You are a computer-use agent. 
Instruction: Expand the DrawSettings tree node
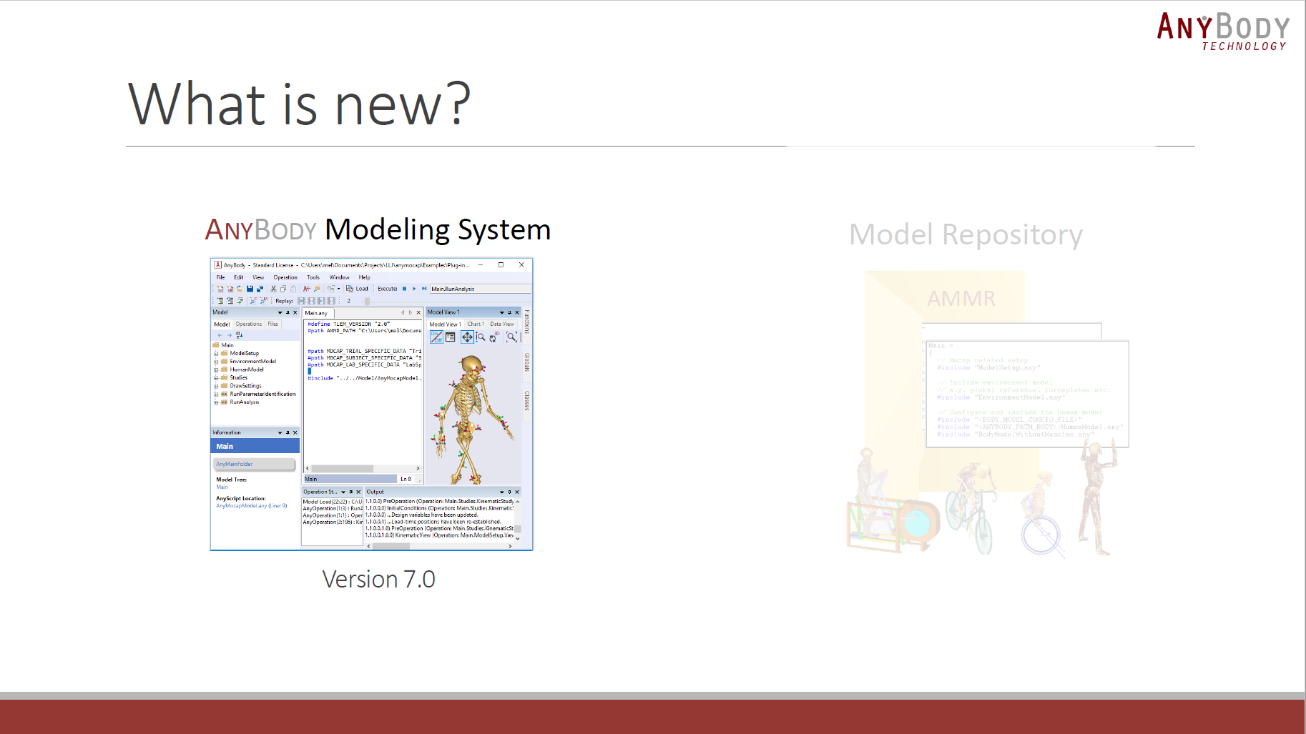point(216,386)
